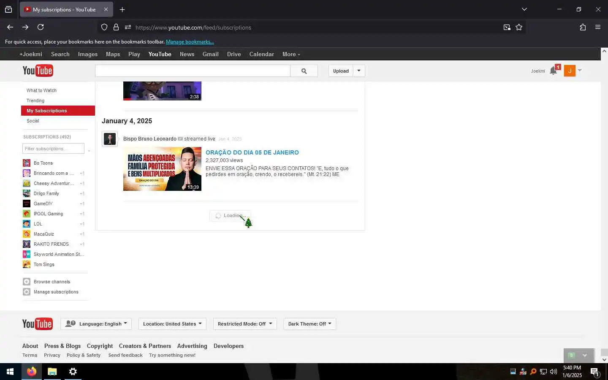
Task: Click the YouTube search input field
Action: 193,71
